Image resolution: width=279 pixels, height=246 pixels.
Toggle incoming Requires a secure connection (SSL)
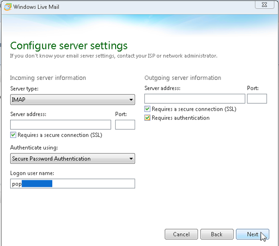13,135
